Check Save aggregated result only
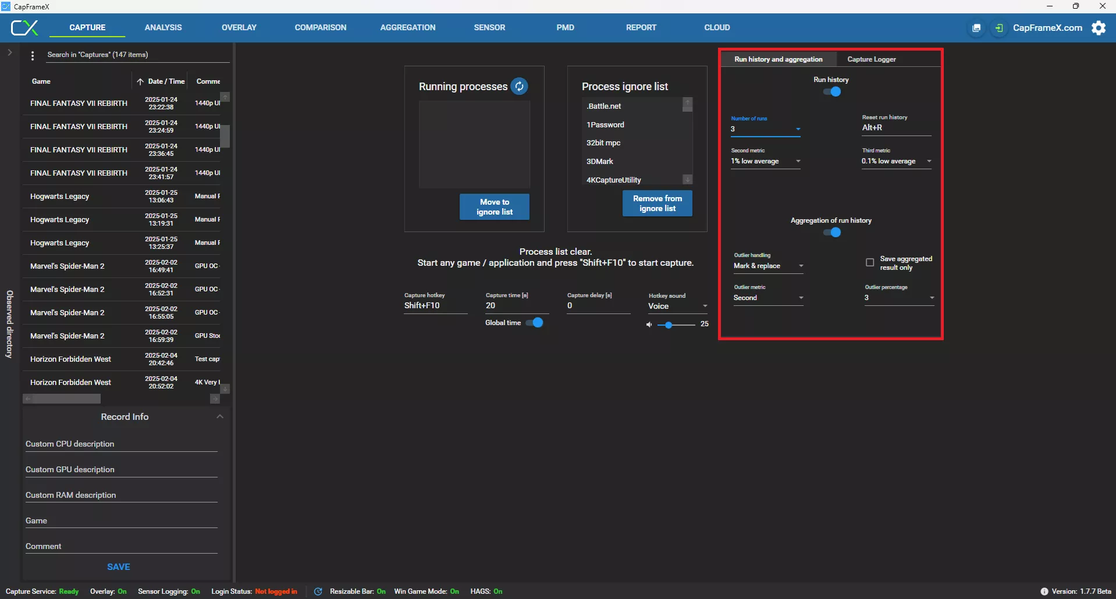Screen dimensions: 1116x599 (870, 263)
